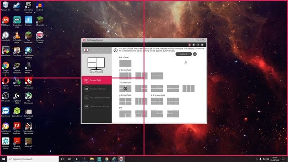Open Task View on taskbar
288x162 pixels.
click(x=70, y=159)
